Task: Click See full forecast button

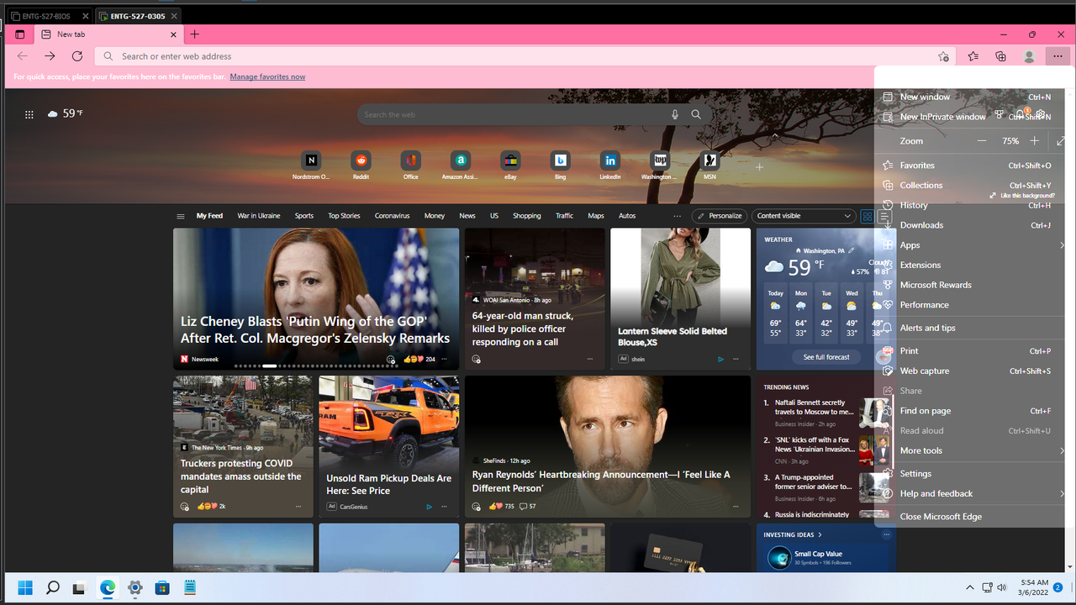Action: click(826, 357)
